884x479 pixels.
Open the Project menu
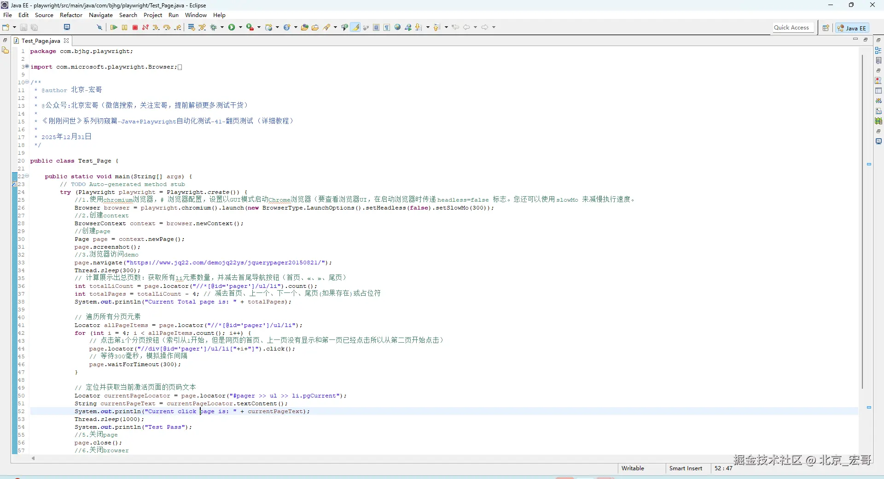coord(153,15)
